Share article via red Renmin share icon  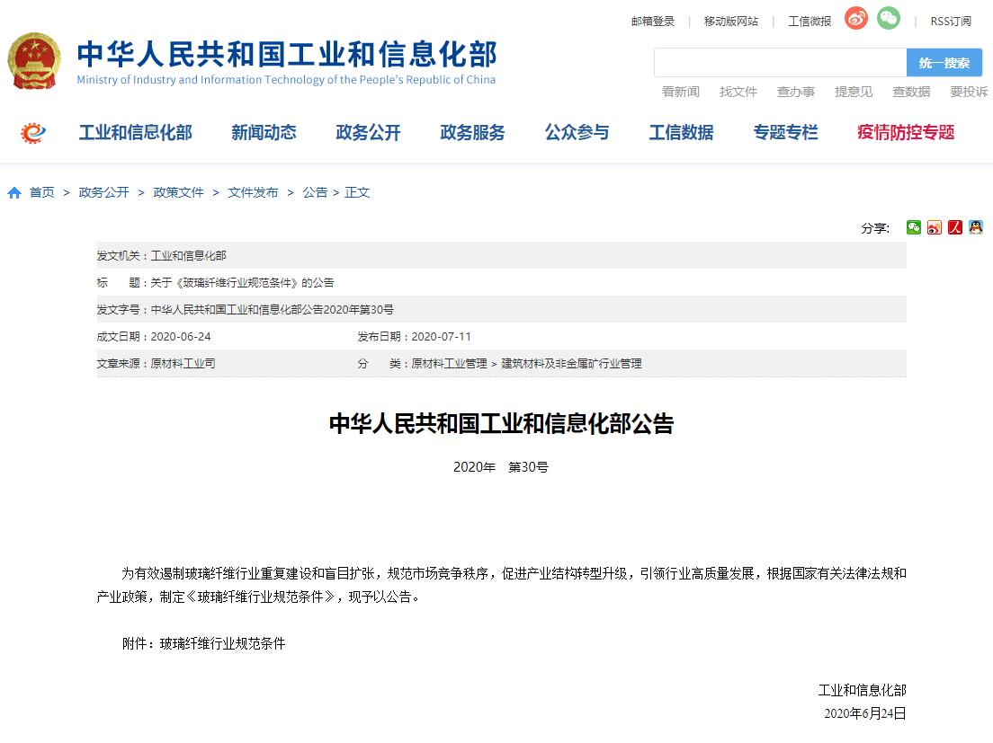[955, 227]
